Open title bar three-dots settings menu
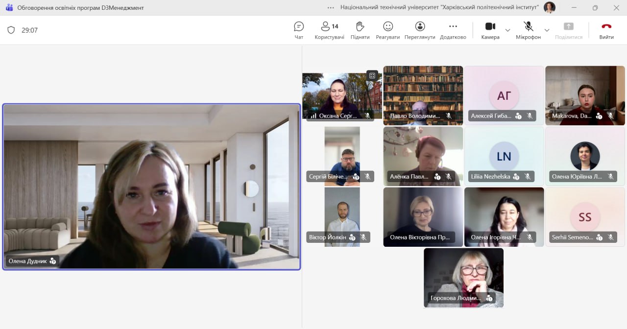 [x=331, y=7]
